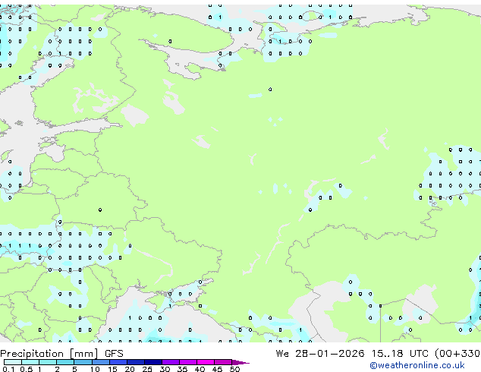The height and width of the screenshot is (372, 481).
Task: Select the 35–40 mm legend color swatch
Action: (x=187, y=362)
